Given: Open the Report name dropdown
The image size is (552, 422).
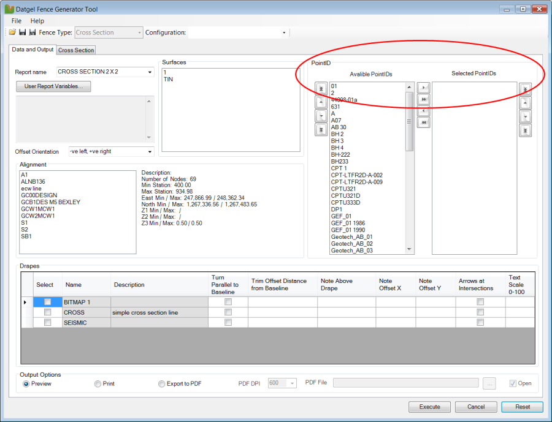Looking at the screenshot, I should tap(150, 72).
